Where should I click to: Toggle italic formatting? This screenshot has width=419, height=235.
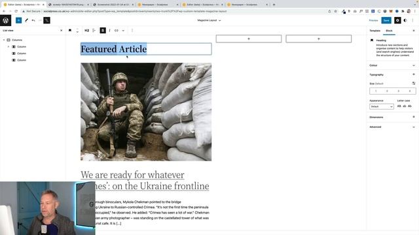pos(109,31)
